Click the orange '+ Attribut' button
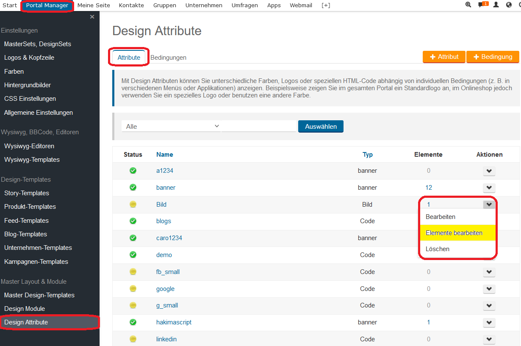The image size is (521, 346). click(x=444, y=57)
